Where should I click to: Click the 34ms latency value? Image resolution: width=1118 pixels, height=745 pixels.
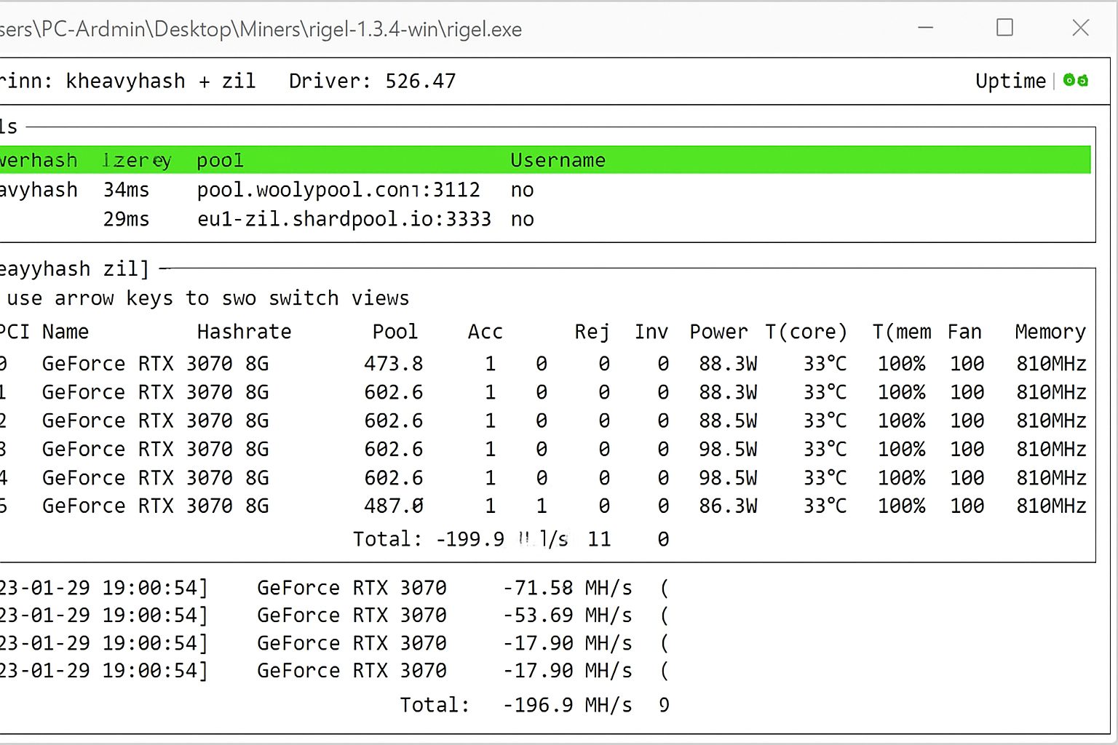pos(126,190)
